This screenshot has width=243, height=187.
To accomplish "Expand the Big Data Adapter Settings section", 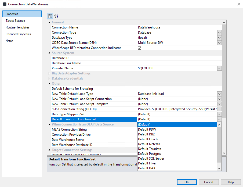I will tap(49, 73).
